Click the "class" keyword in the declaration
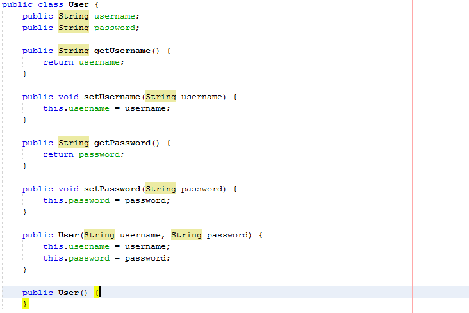The image size is (469, 313). click(50, 4)
